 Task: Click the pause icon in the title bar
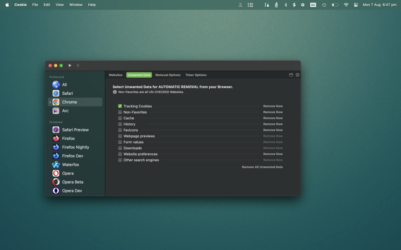pos(78,65)
